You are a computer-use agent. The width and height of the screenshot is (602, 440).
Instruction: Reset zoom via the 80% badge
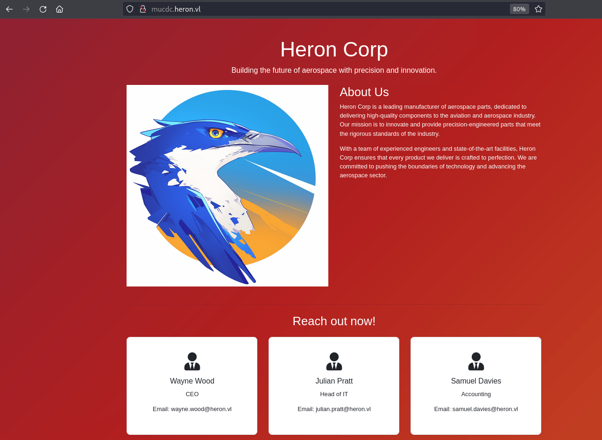(x=519, y=9)
